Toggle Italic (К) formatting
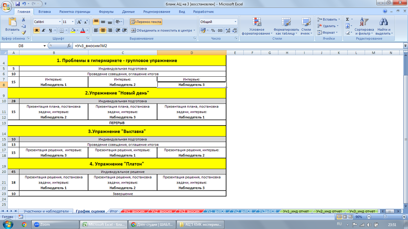The image size is (408, 229). (43, 30)
